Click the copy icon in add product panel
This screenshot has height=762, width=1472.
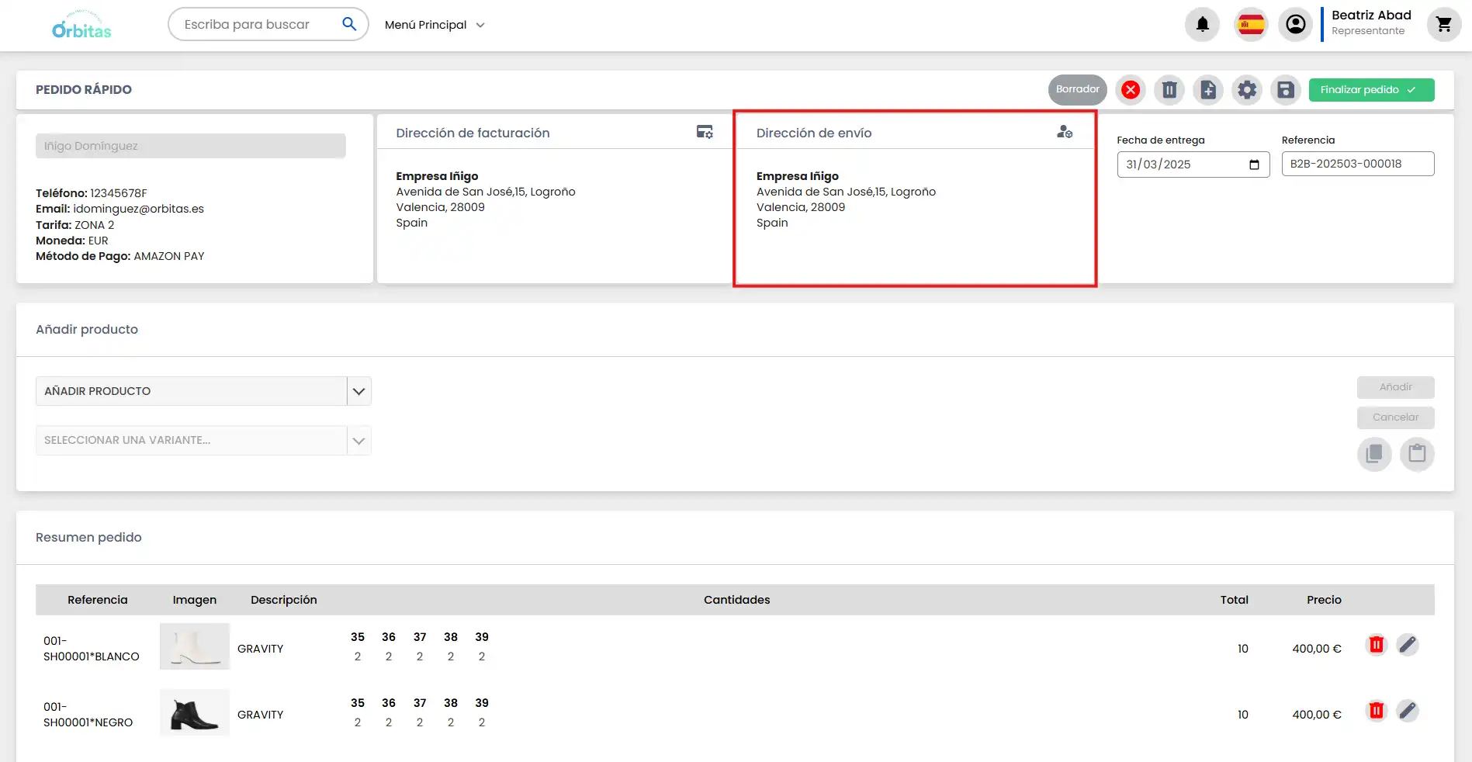coord(1373,453)
